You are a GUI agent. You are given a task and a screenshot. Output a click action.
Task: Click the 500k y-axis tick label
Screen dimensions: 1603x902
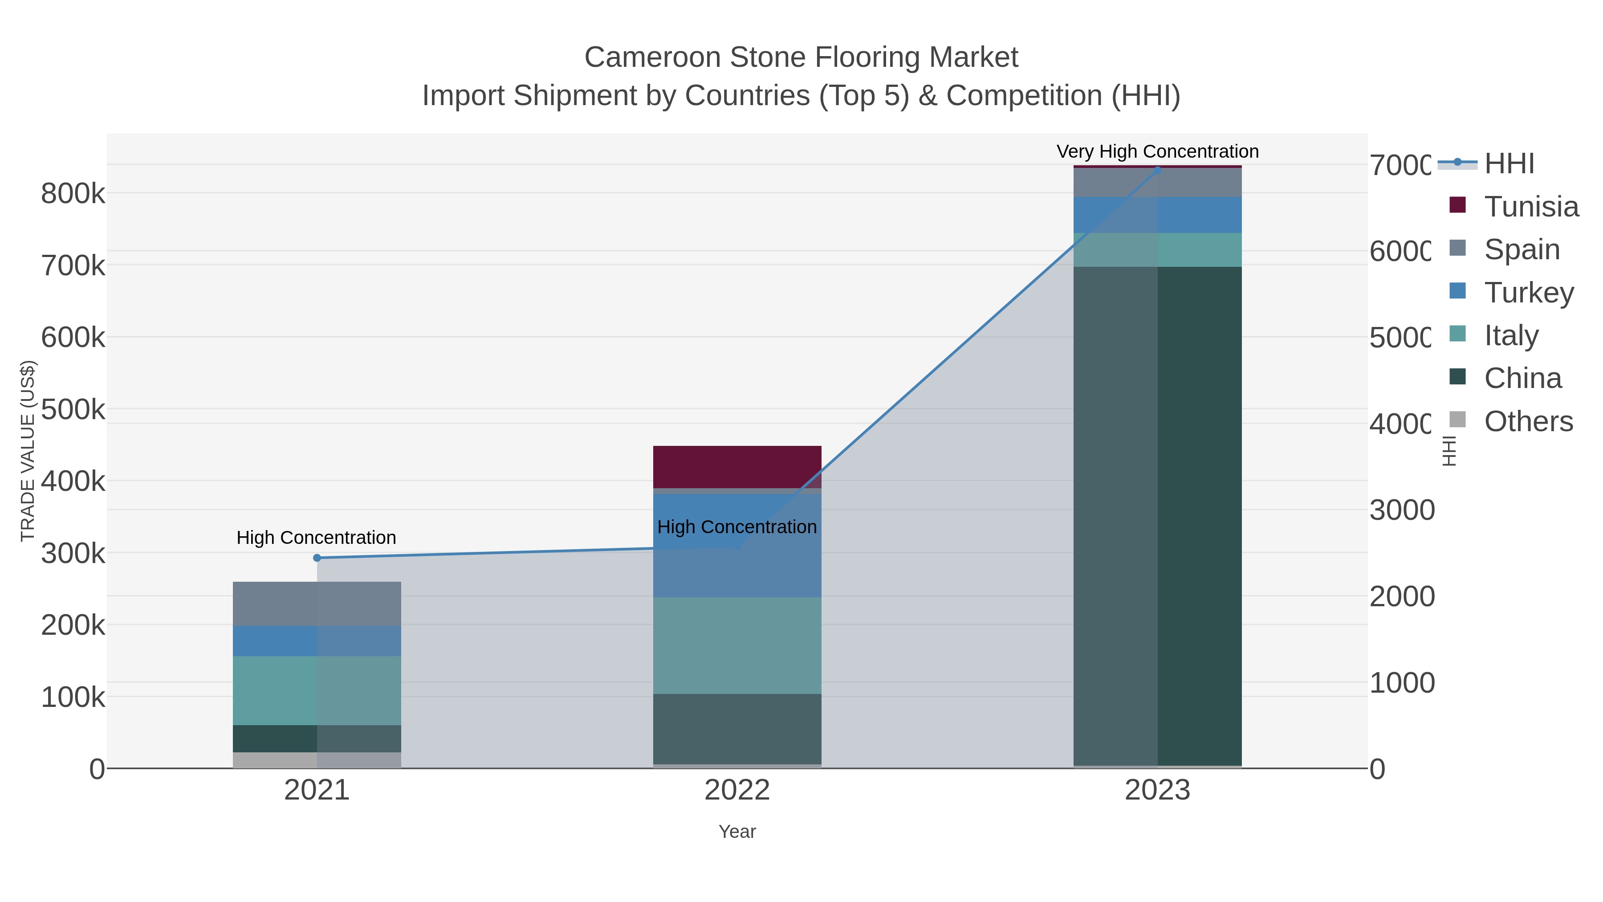(73, 409)
